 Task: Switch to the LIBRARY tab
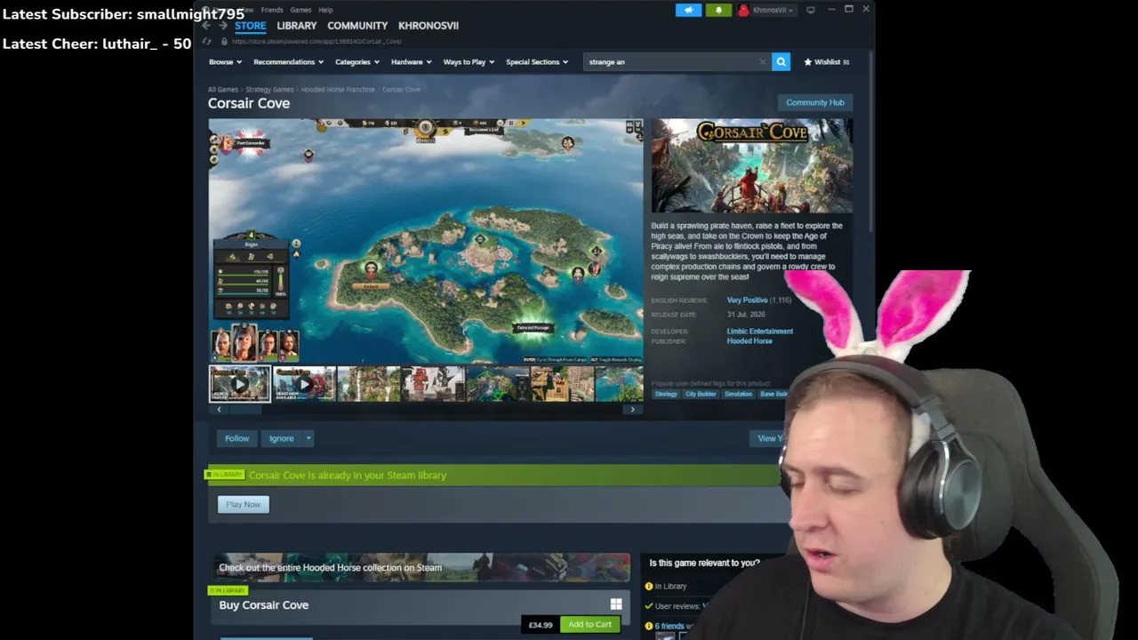[x=297, y=26]
